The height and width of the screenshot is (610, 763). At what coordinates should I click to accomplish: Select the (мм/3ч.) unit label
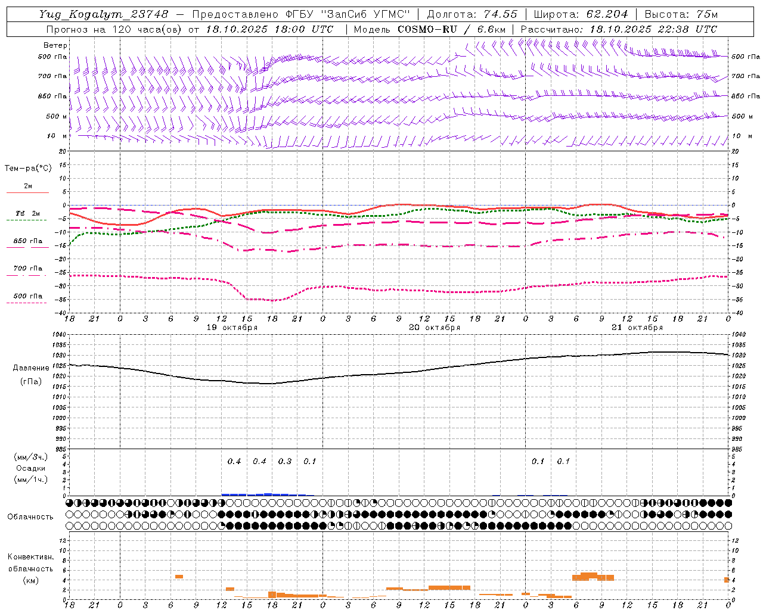[x=31, y=457]
